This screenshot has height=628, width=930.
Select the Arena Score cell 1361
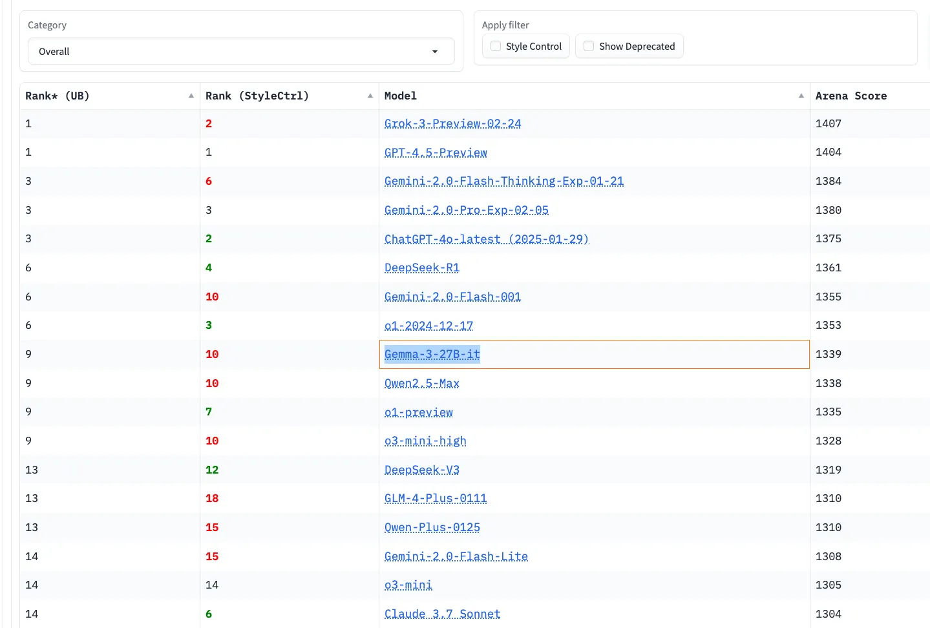click(828, 267)
